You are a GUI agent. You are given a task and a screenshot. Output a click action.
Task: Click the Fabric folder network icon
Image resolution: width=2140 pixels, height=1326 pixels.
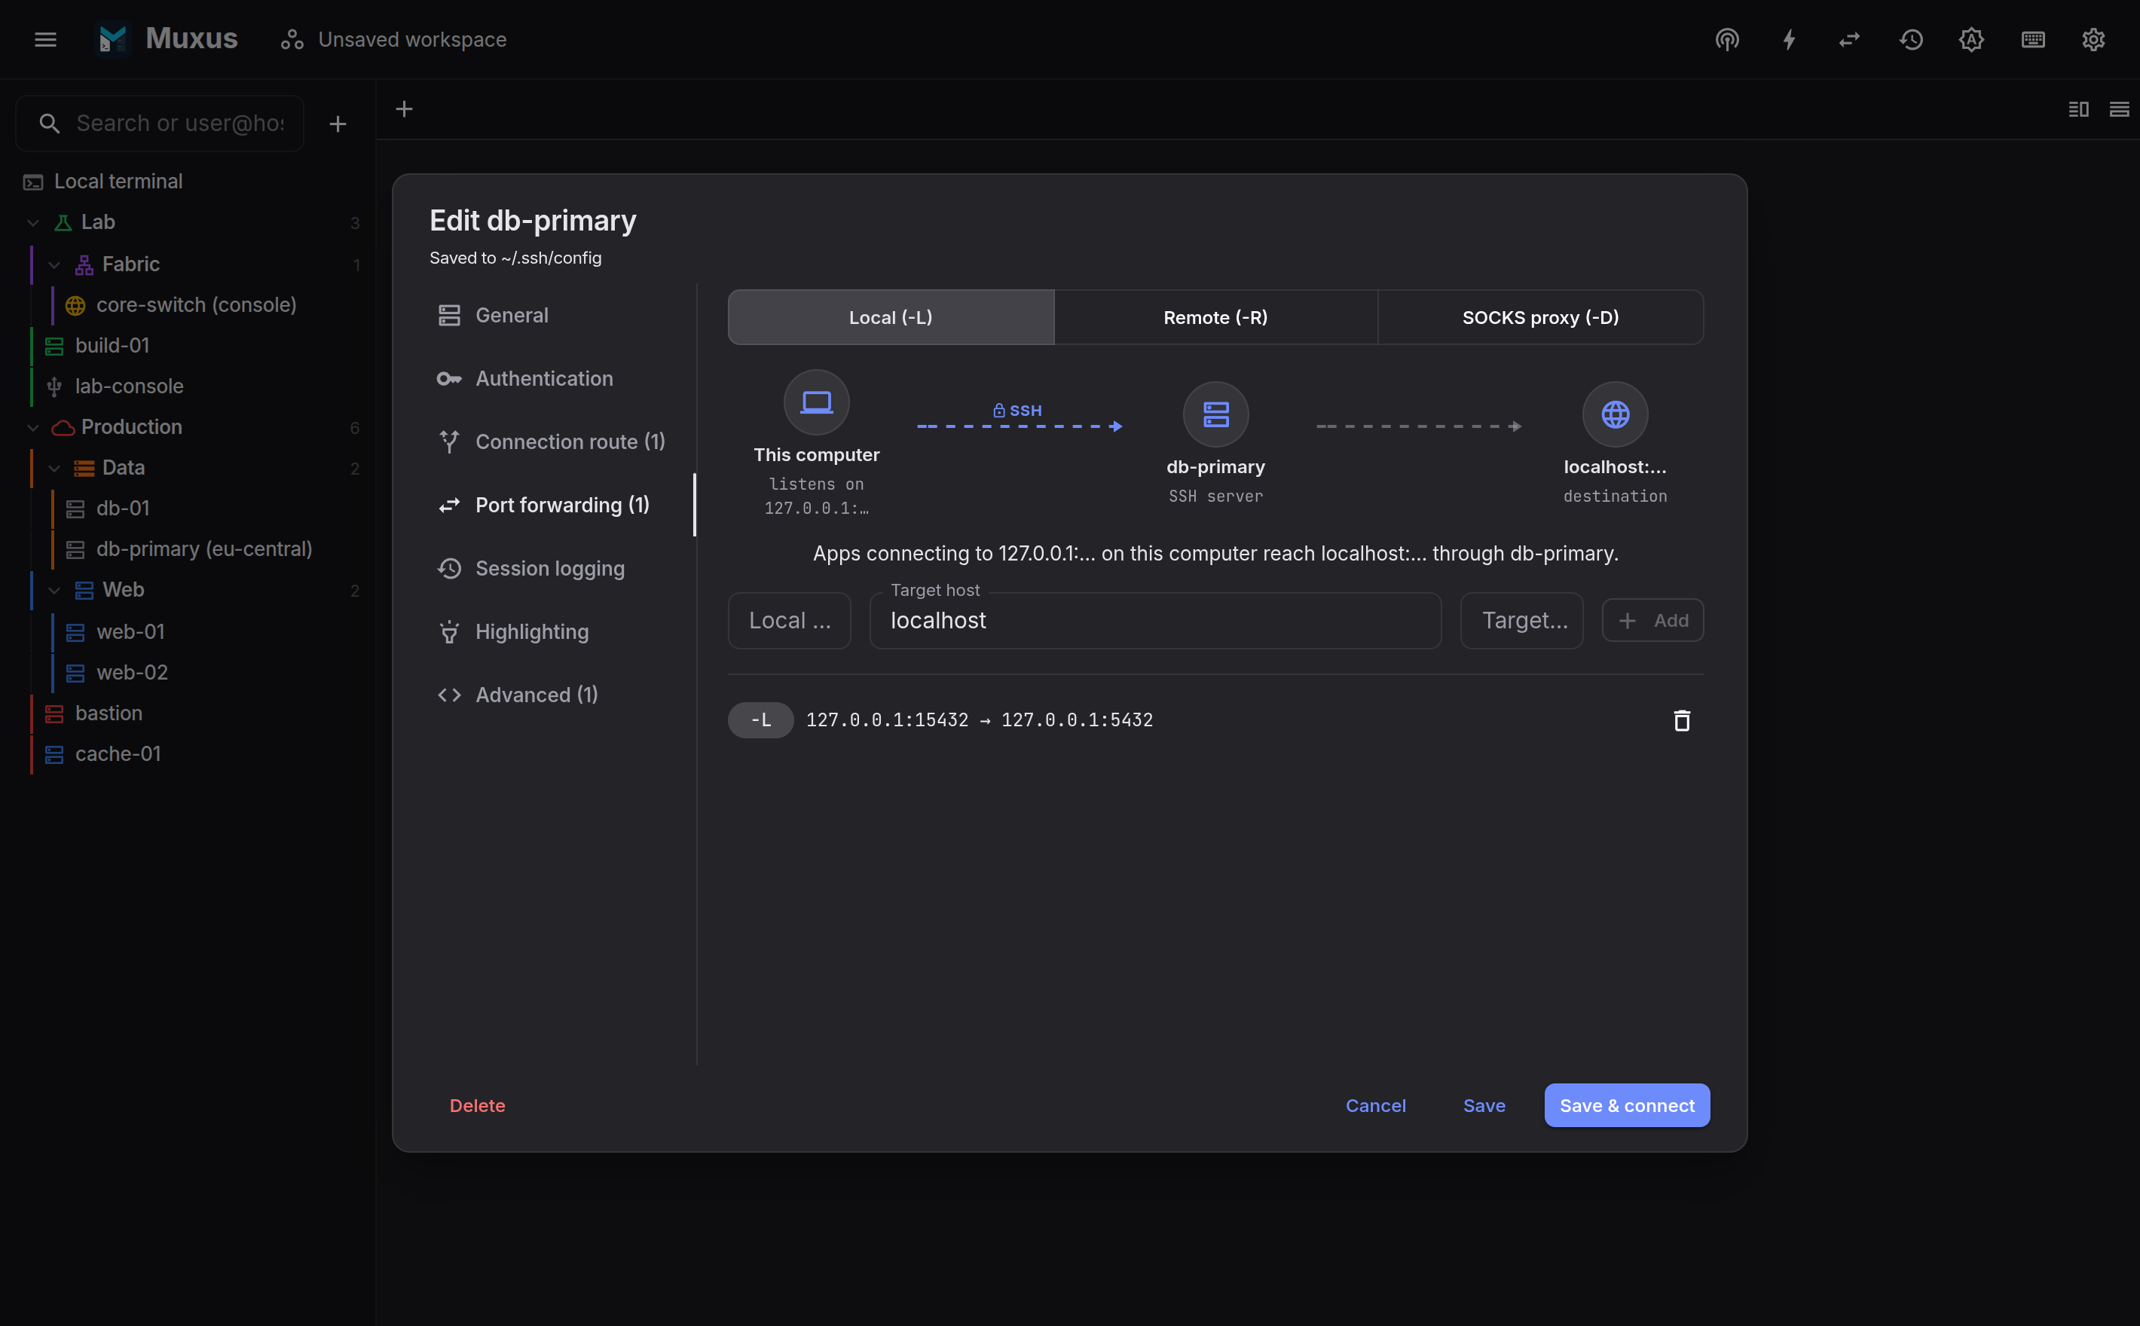[x=84, y=264]
